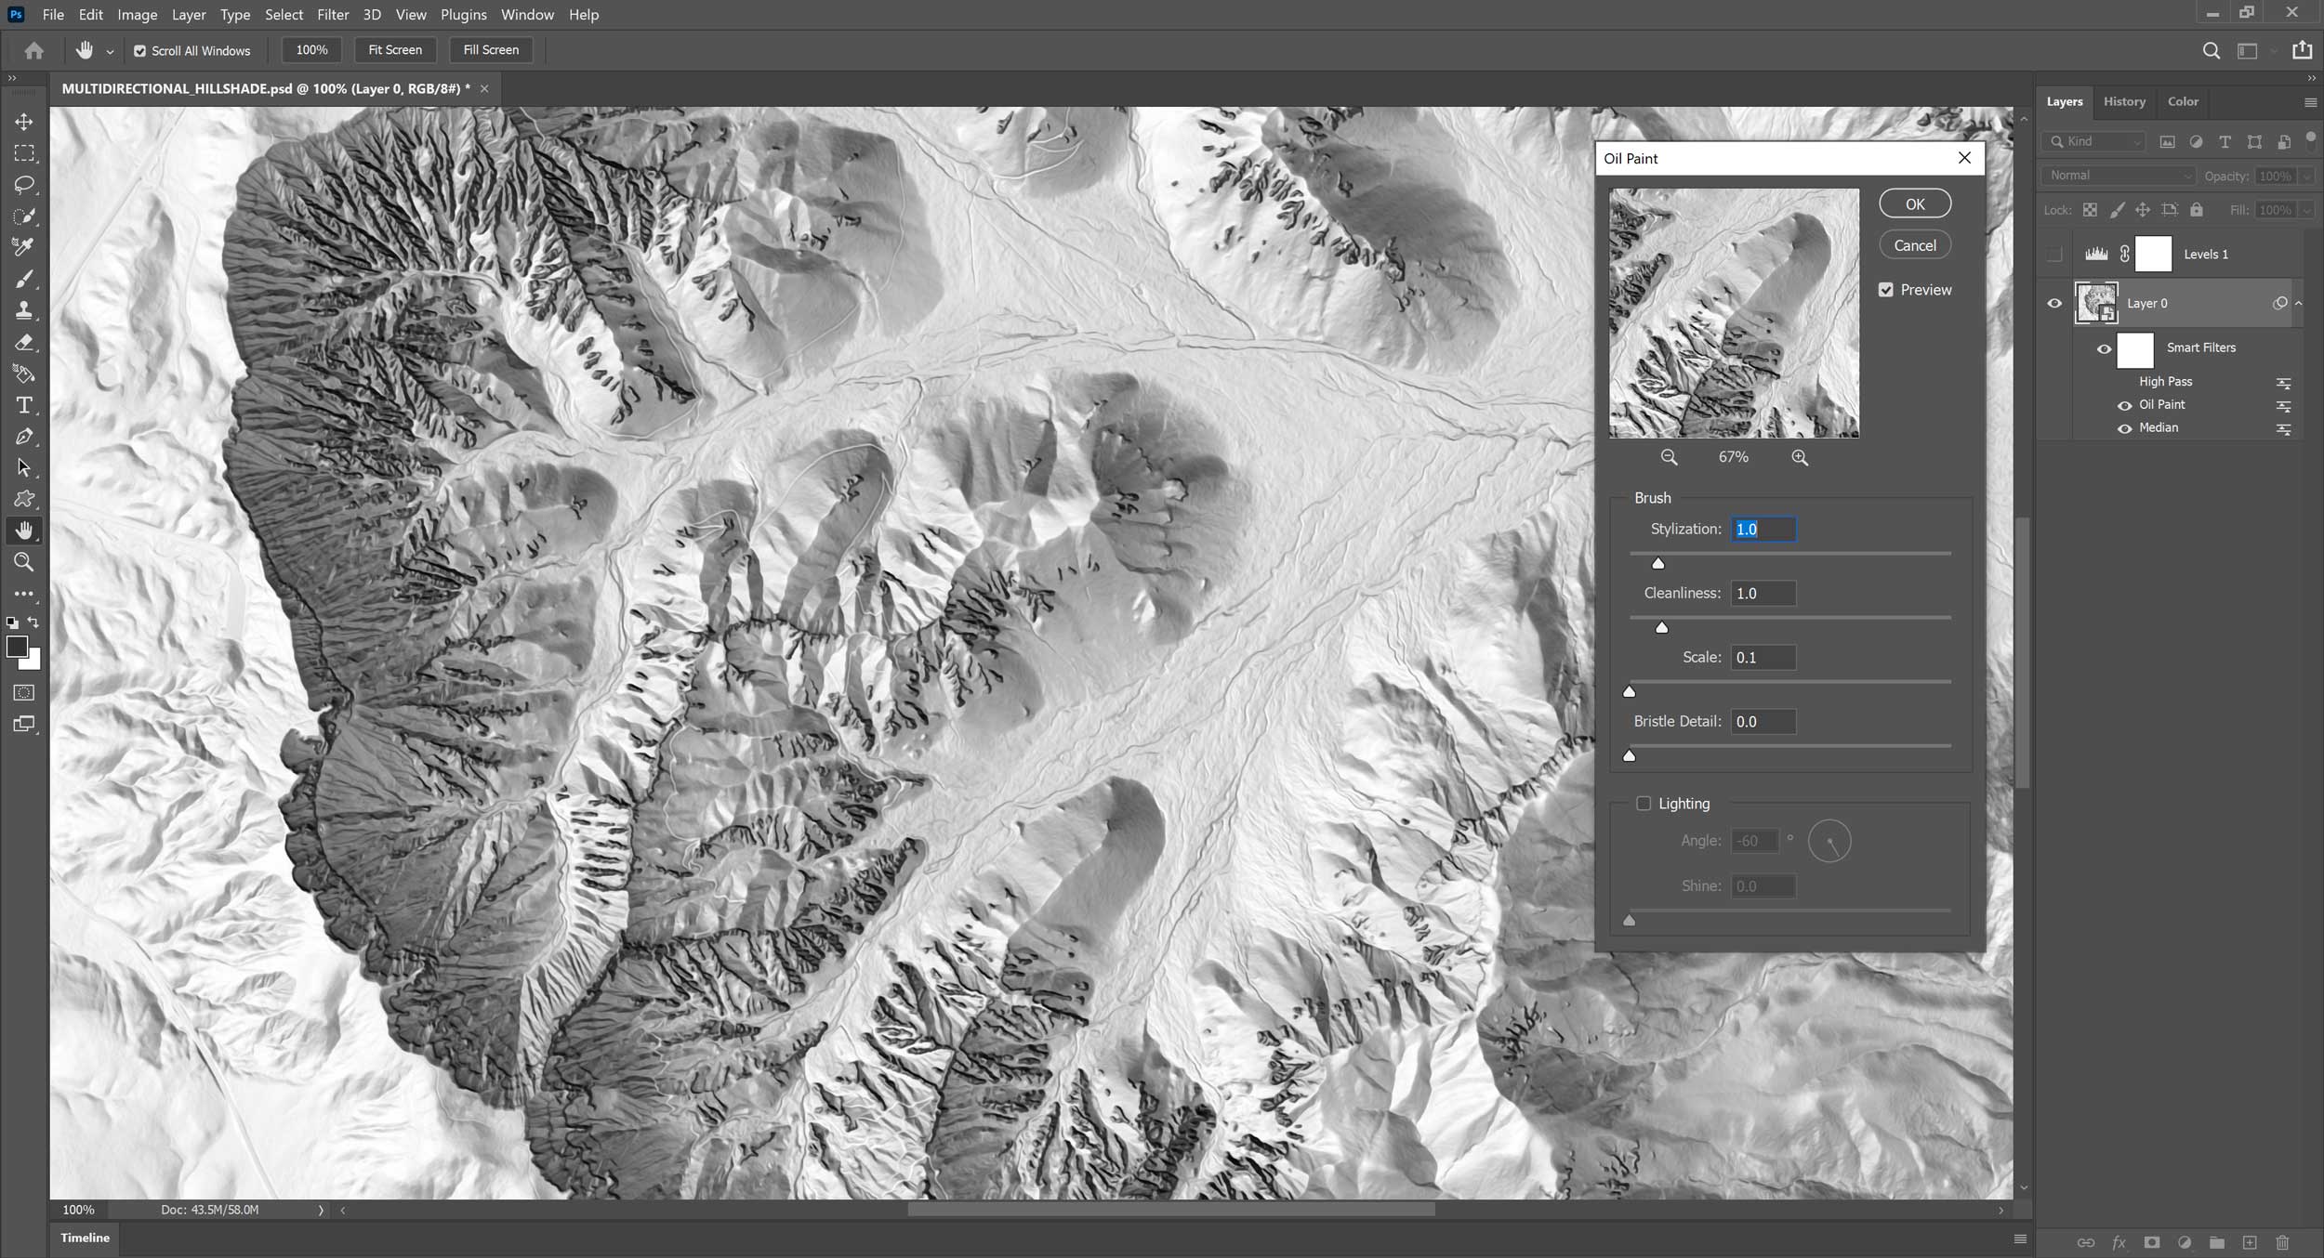Image resolution: width=2324 pixels, height=1258 pixels.
Task: Open the layer Kind filter dropdown
Action: (x=2094, y=141)
